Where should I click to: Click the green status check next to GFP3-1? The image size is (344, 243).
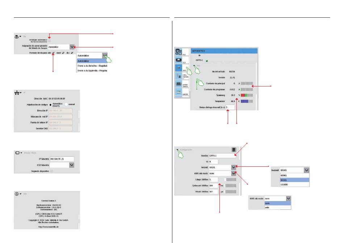(207, 61)
